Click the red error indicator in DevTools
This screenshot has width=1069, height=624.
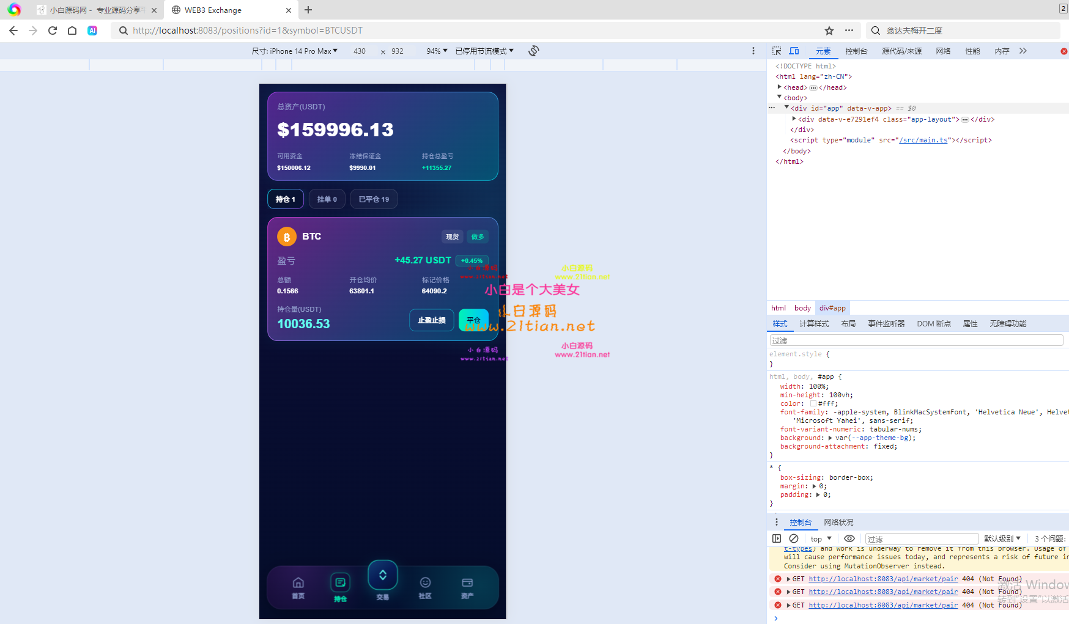click(1064, 51)
